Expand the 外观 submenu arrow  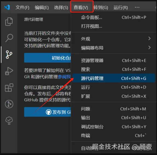click(149, 38)
